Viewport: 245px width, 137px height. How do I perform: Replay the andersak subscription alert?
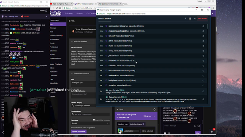click(203, 76)
